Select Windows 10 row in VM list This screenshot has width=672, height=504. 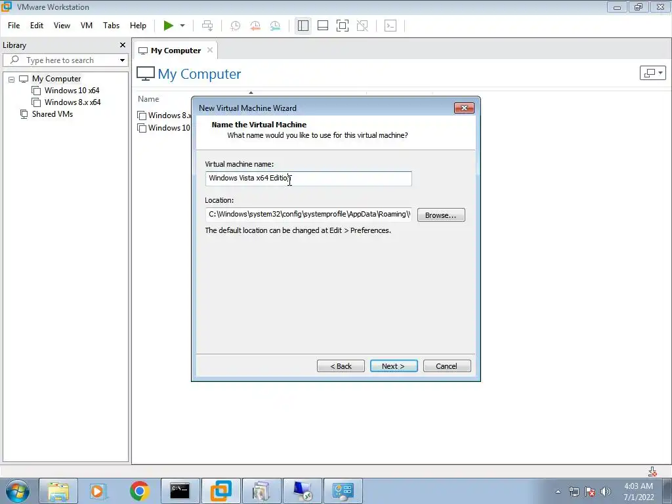[x=163, y=128]
